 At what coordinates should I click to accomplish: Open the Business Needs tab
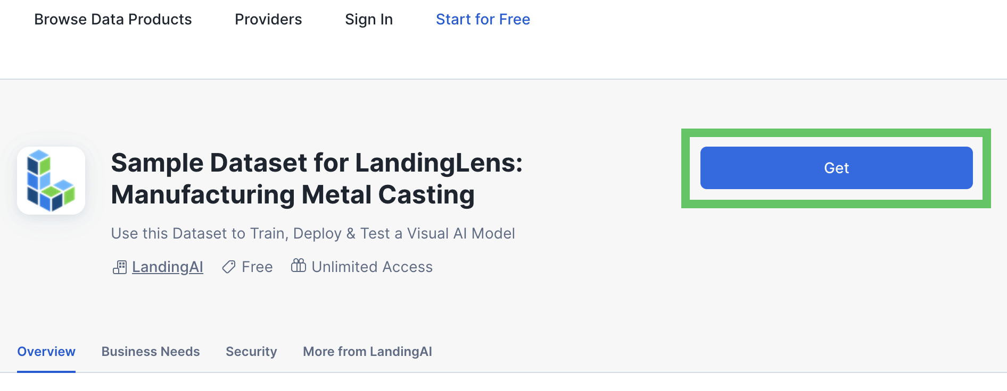[151, 352]
